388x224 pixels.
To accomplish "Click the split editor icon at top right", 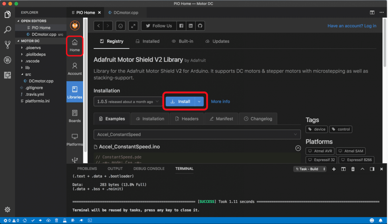I will click(x=372, y=12).
